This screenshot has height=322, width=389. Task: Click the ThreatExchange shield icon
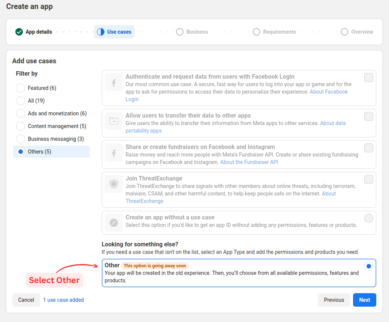pos(114,184)
